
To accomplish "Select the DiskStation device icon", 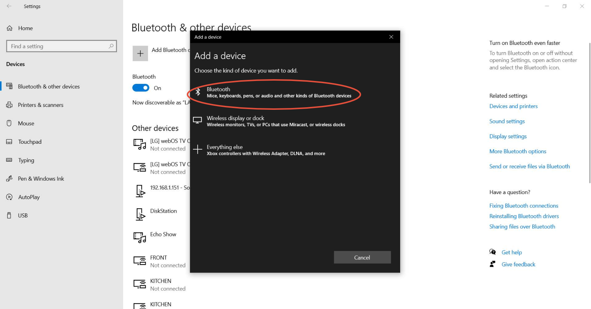I will point(140,214).
